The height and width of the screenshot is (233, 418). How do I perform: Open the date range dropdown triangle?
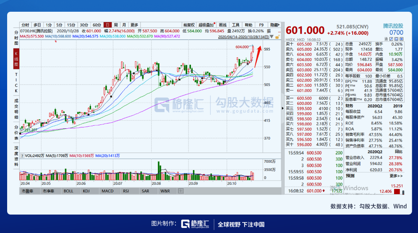pos(272,37)
